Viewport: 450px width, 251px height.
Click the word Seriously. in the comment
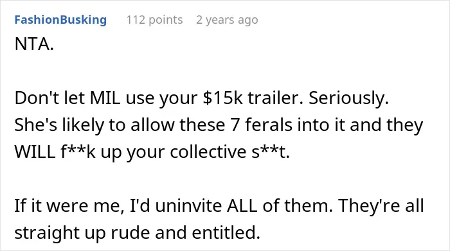tap(348, 99)
